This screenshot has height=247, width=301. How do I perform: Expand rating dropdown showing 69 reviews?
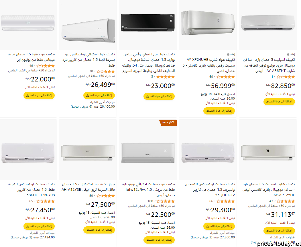[215, 77]
